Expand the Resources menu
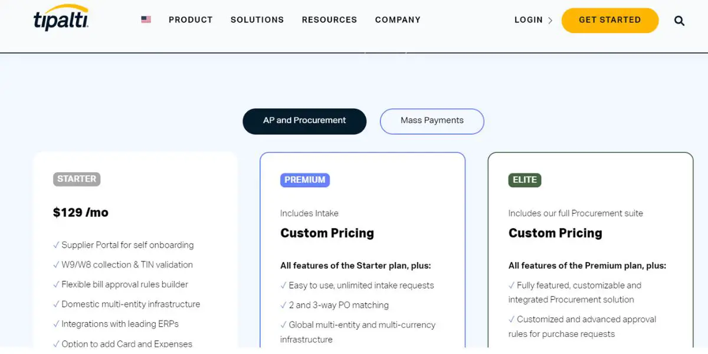Viewport: 708px width, 354px height. 329,20
